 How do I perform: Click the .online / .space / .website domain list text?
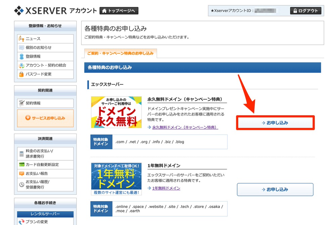[169, 209]
